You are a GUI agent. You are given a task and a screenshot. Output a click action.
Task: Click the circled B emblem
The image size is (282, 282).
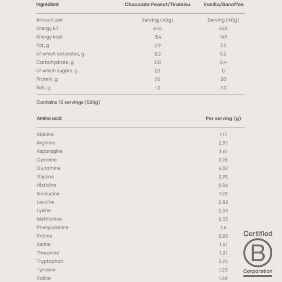tap(258, 253)
